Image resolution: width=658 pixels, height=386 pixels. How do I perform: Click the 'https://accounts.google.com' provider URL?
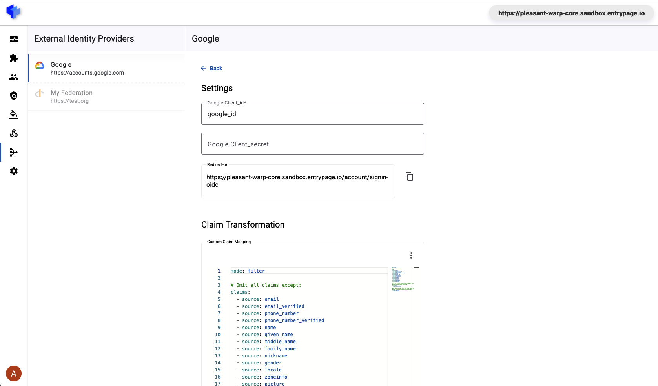point(87,73)
